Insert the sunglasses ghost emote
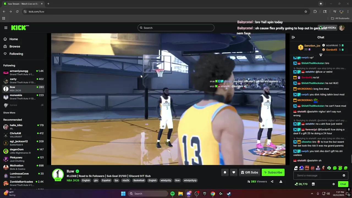This screenshot has width=352, height=198. 296,168
